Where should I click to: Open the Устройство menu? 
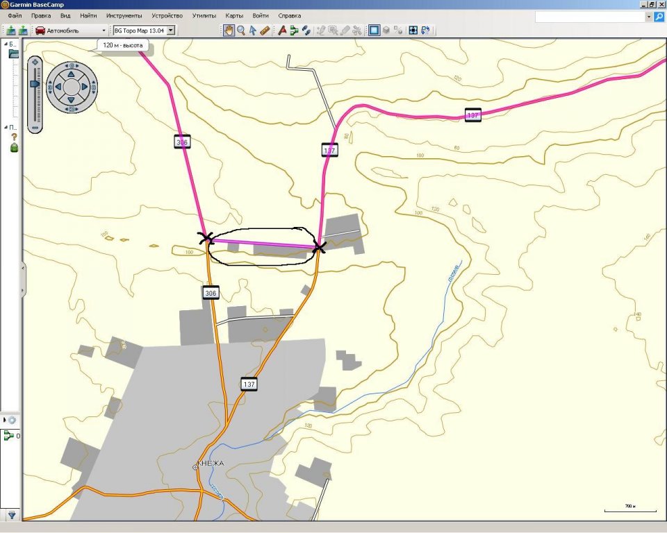(x=167, y=16)
